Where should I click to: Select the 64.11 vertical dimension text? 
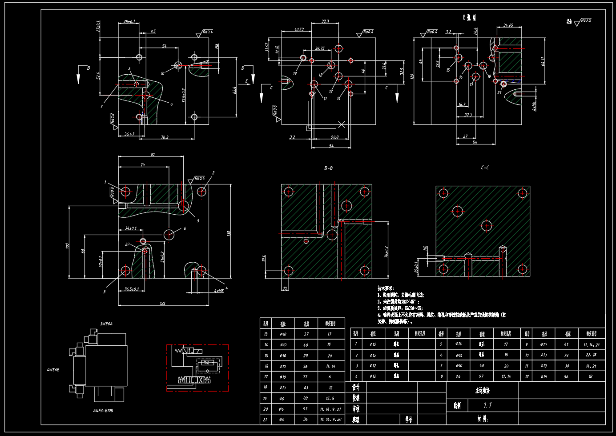pyautogui.click(x=543, y=61)
